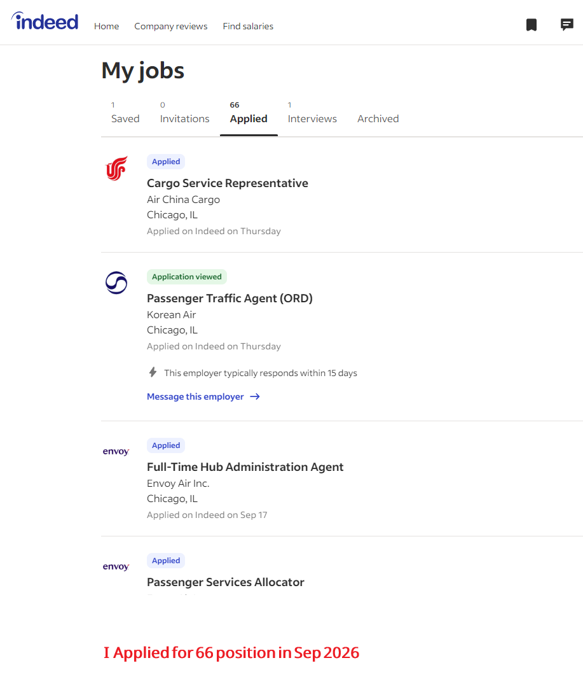The image size is (583, 679).
Task: Click the Indeed logo
Action: 45,21
